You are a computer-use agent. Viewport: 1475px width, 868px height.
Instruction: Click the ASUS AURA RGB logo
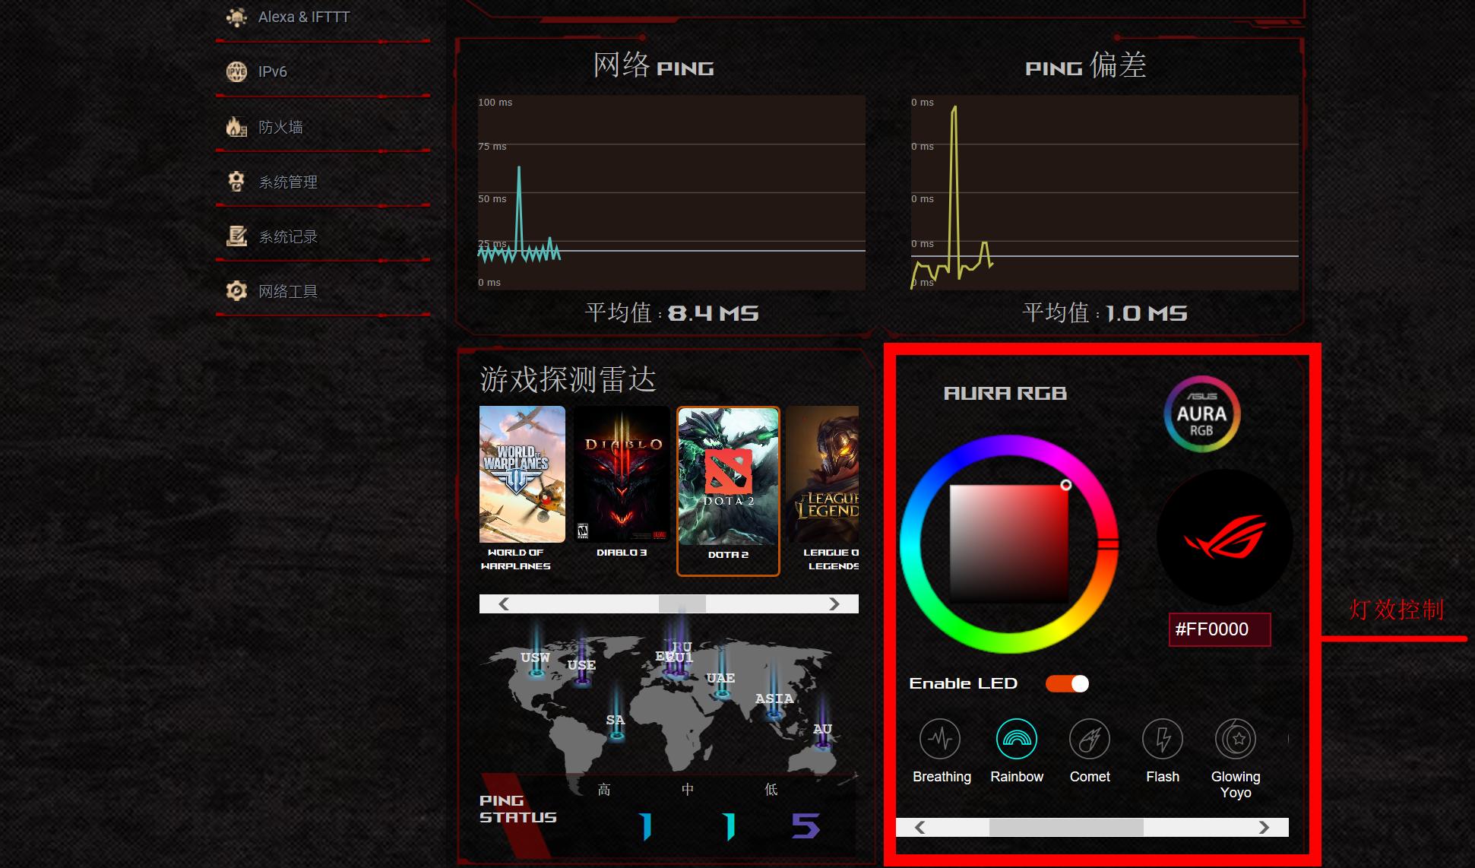point(1201,414)
